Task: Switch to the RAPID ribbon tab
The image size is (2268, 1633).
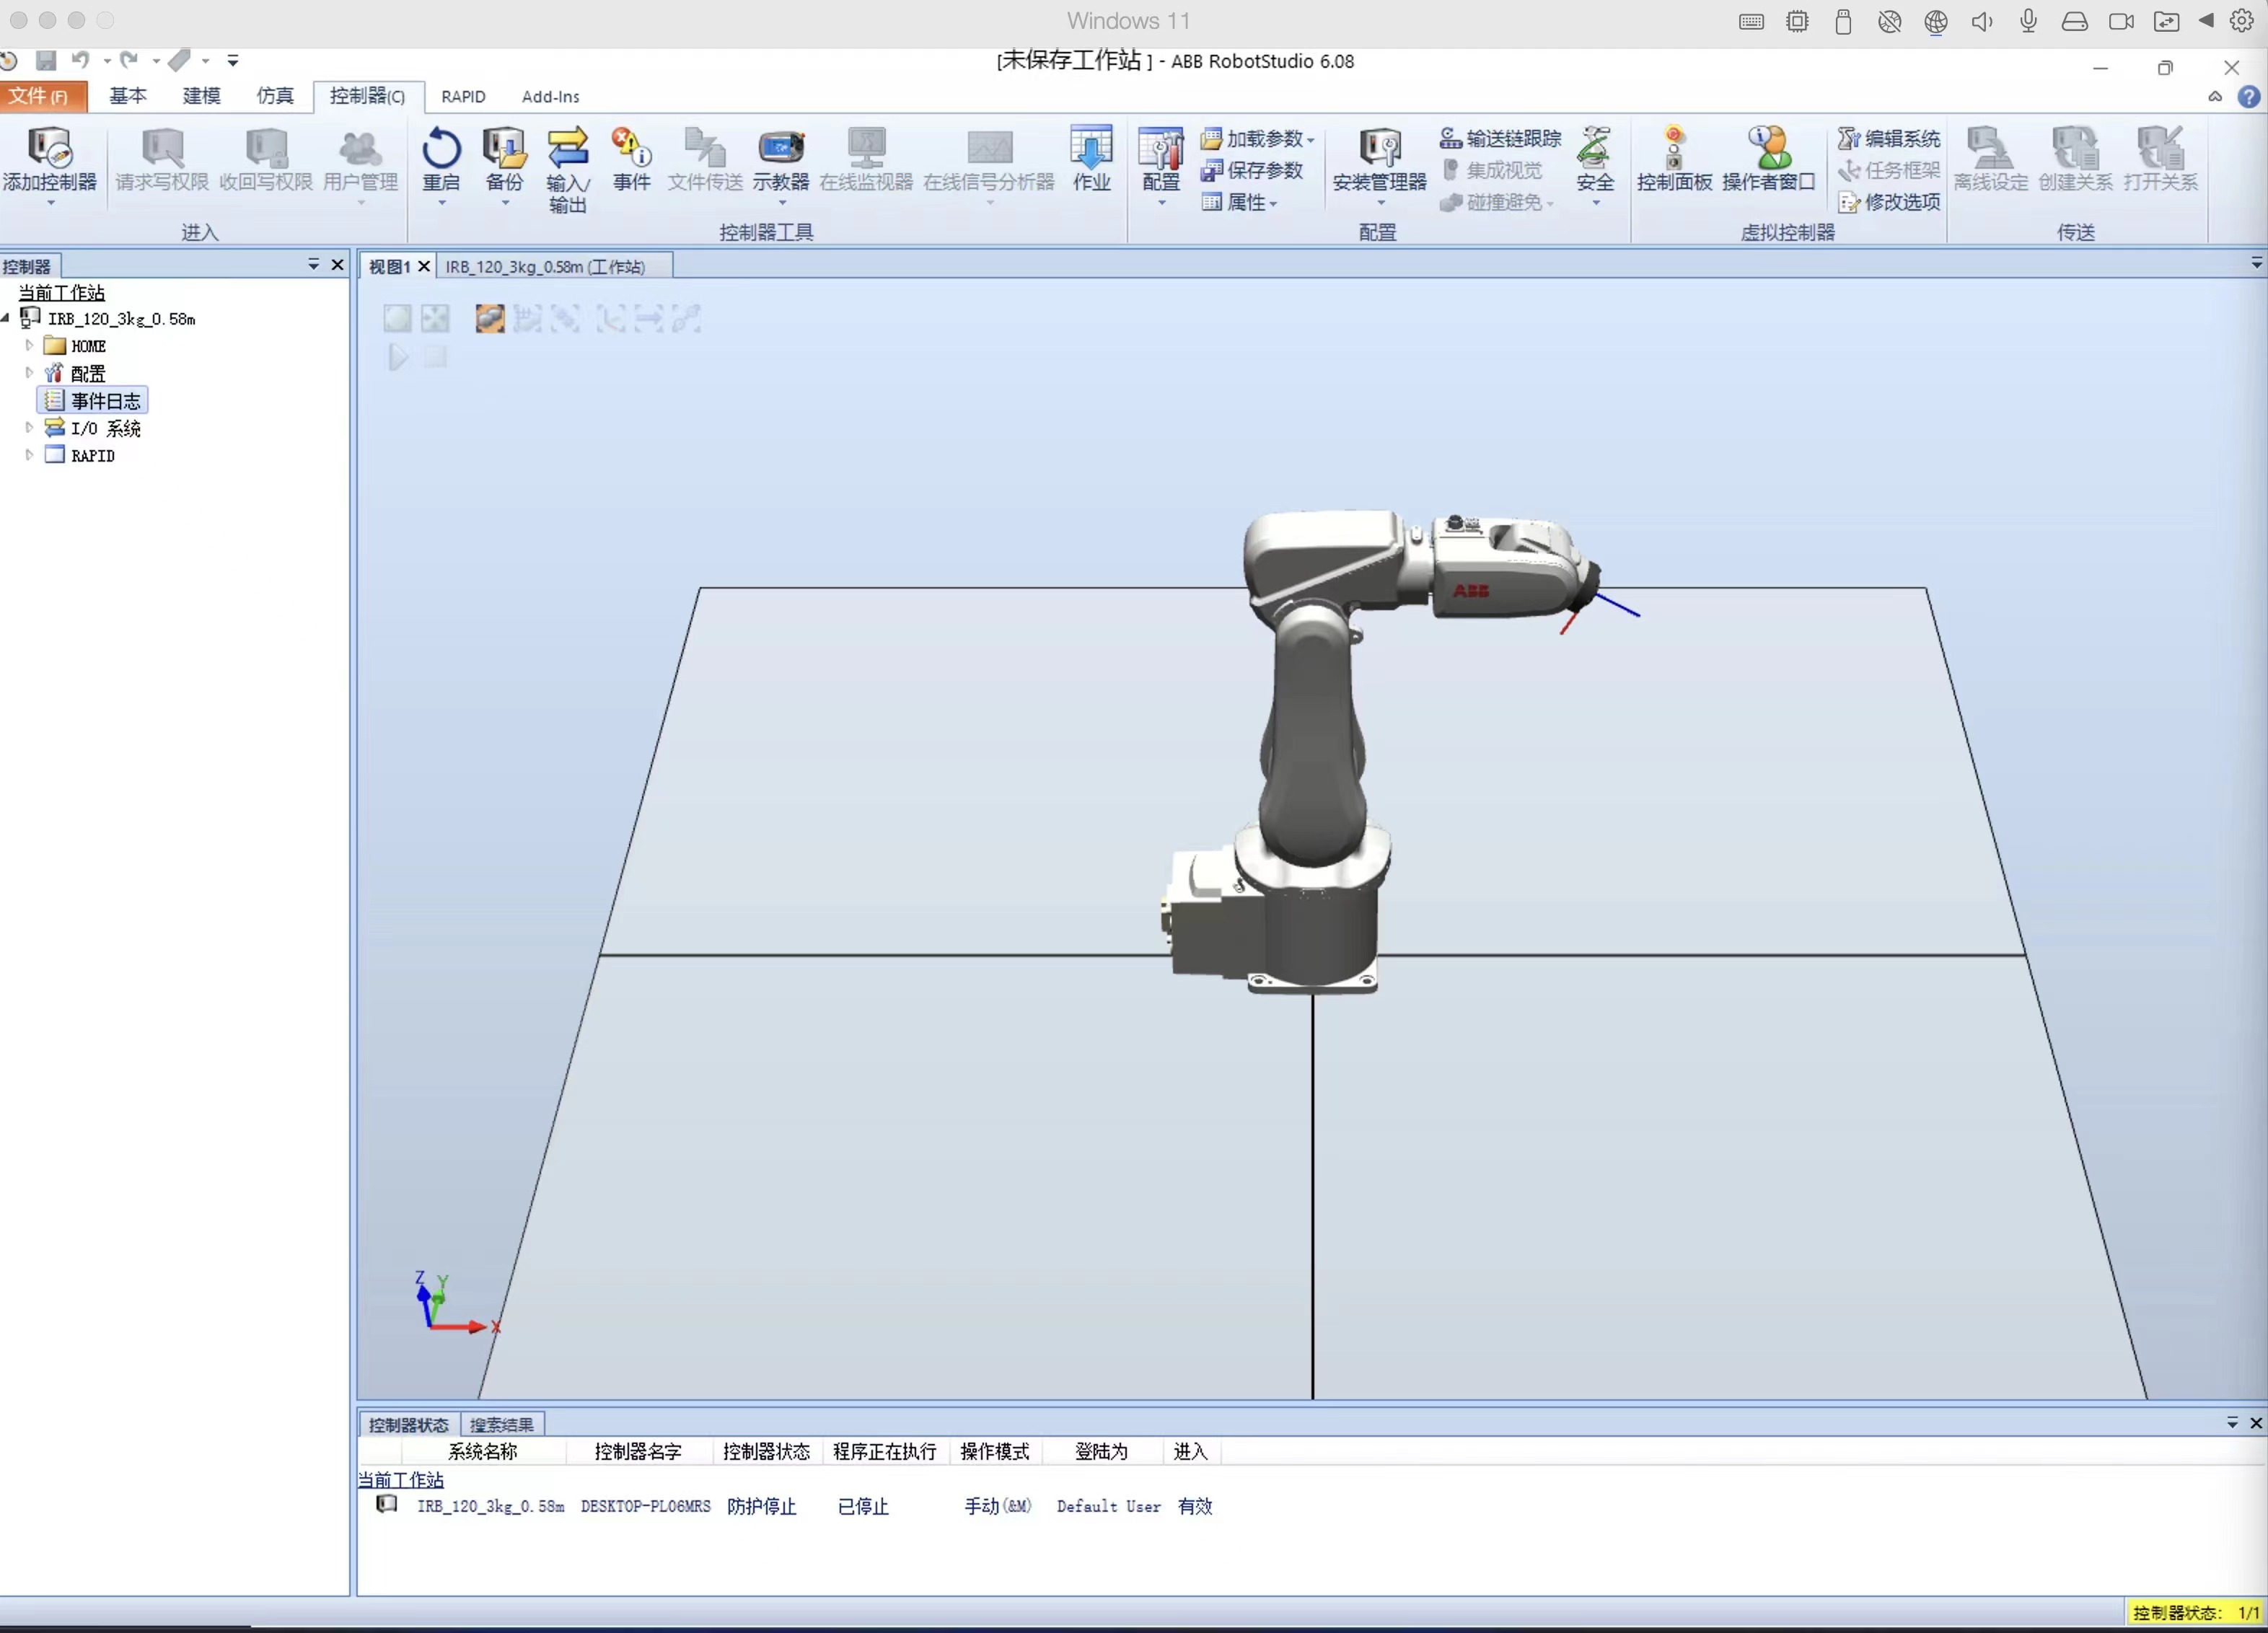Action: pyautogui.click(x=463, y=97)
